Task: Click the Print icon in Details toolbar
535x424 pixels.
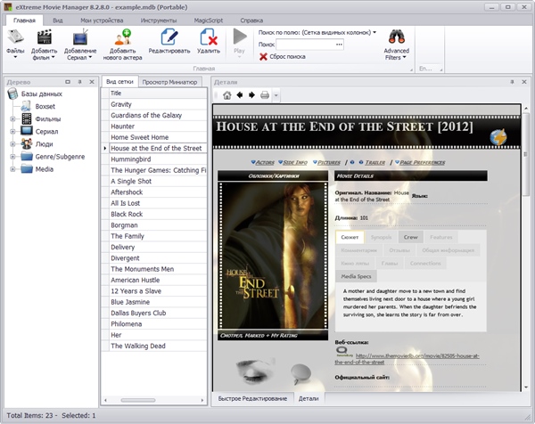Action: click(264, 95)
